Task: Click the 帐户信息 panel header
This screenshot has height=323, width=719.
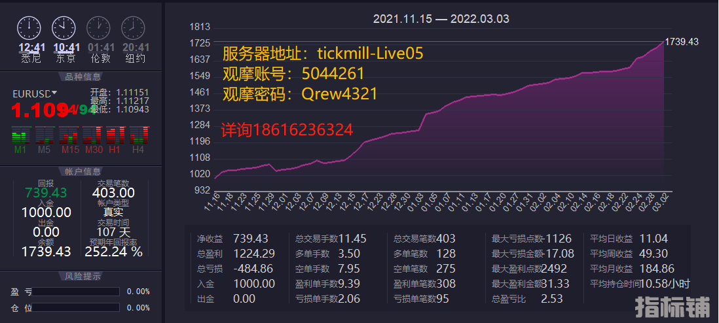Action: point(83,171)
